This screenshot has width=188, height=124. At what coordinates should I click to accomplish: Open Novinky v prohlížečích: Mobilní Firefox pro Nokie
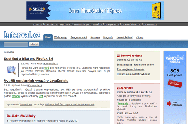point(37,121)
